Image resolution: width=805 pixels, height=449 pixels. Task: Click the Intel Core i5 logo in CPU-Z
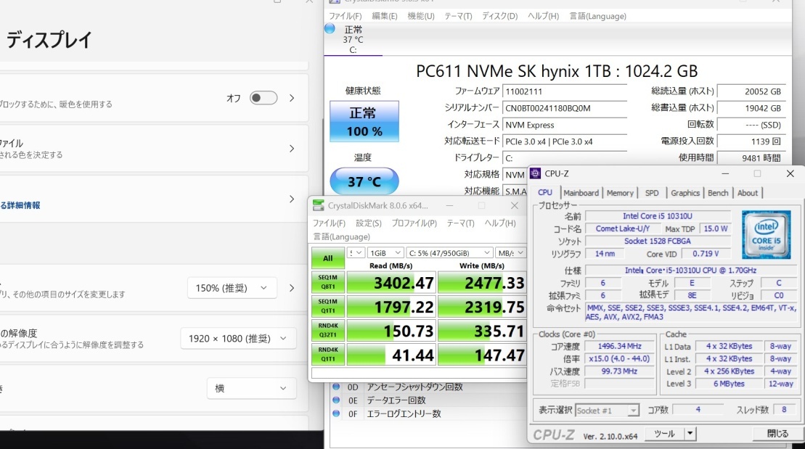(766, 234)
